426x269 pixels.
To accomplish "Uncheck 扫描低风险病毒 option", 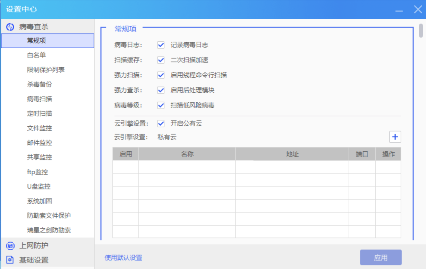I will [x=161, y=105].
